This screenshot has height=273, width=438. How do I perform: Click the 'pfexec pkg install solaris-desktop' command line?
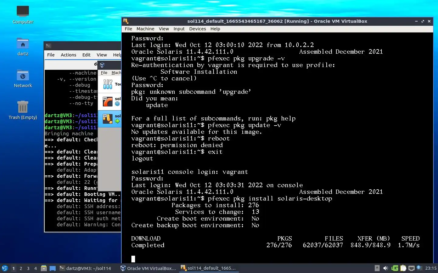(x=232, y=199)
